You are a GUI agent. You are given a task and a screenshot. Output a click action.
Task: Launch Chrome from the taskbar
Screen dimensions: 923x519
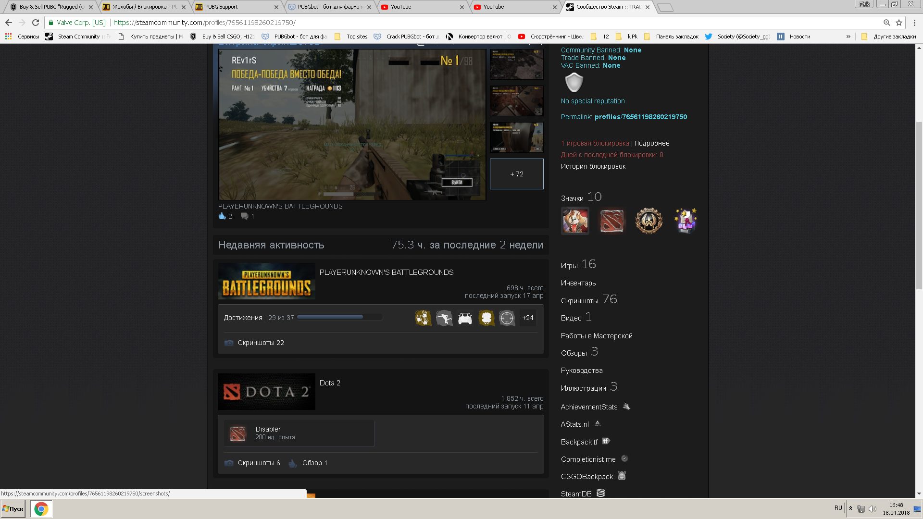pos(41,509)
